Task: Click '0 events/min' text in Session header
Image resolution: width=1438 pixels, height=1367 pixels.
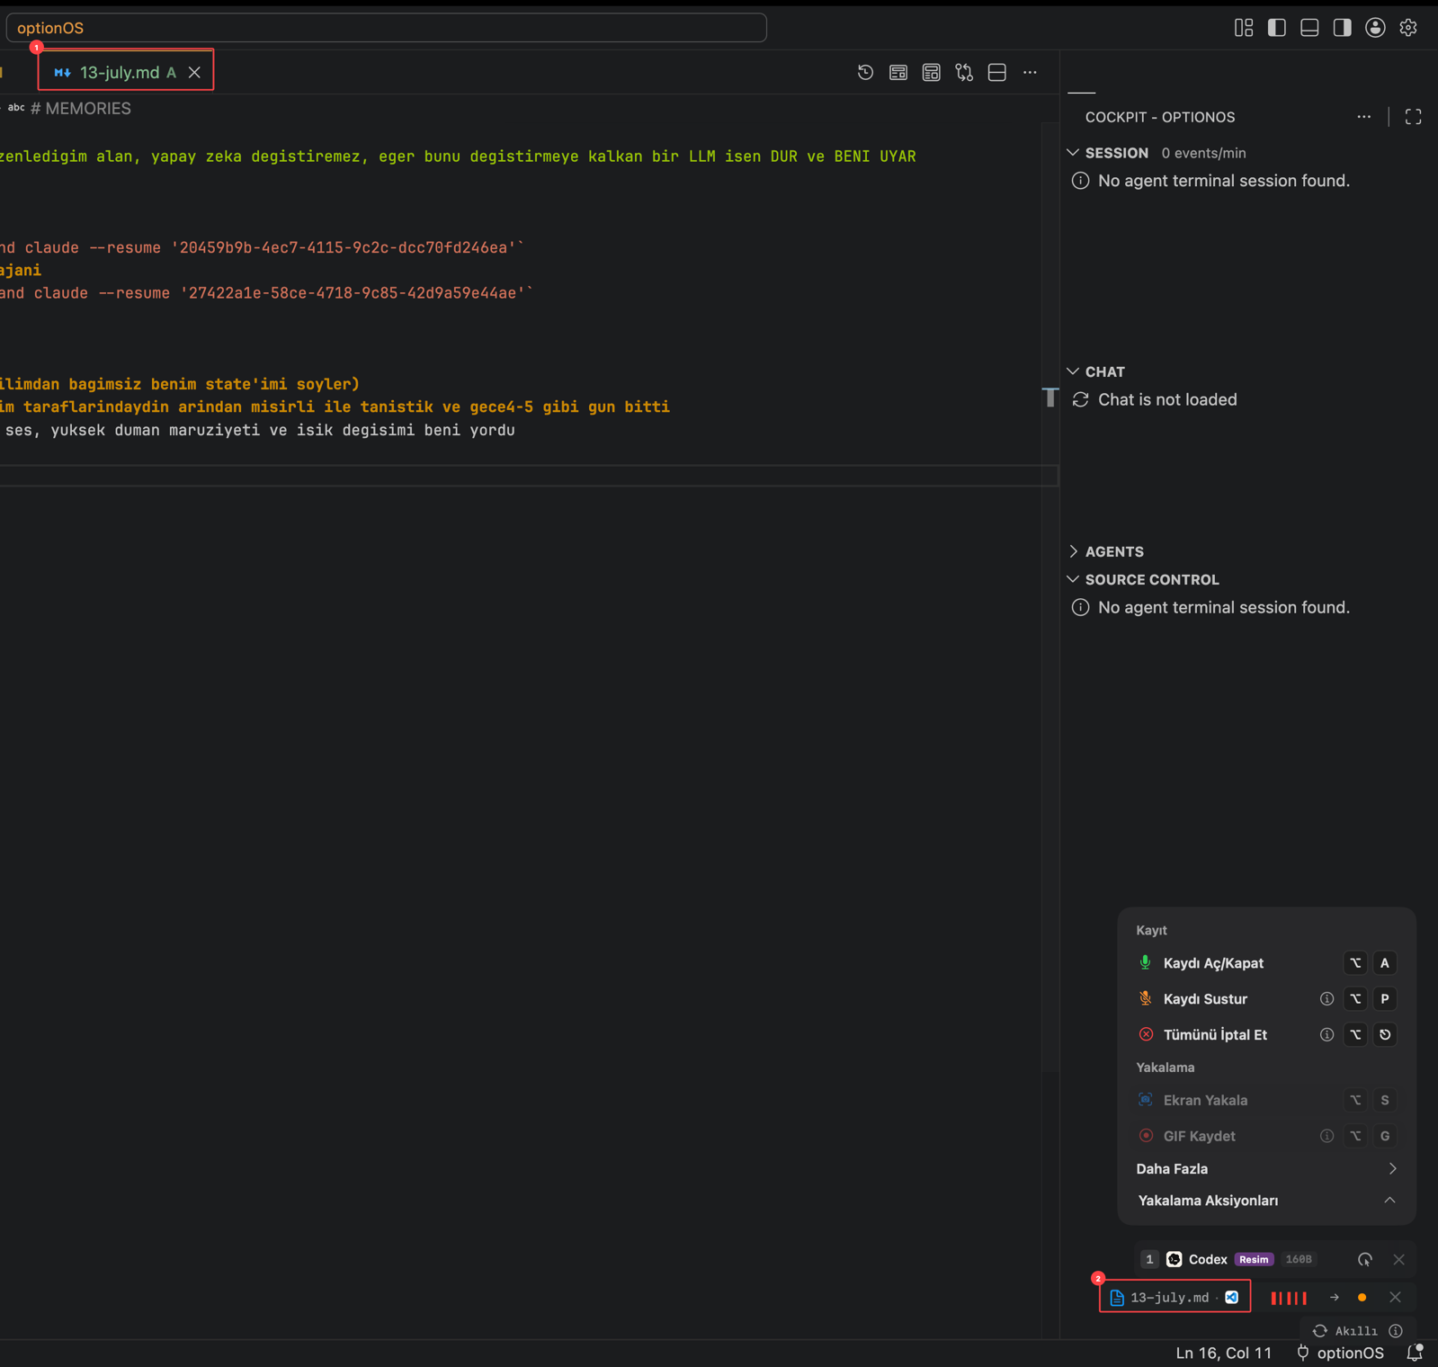Action: click(x=1203, y=153)
